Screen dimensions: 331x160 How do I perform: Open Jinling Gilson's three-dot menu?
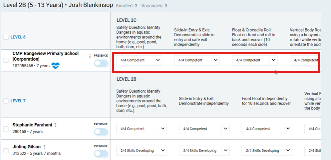44,147
